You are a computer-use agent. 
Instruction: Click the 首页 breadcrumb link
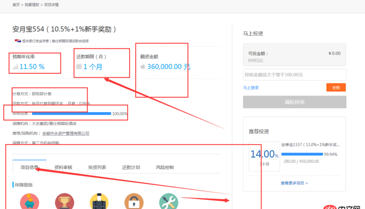point(16,5)
